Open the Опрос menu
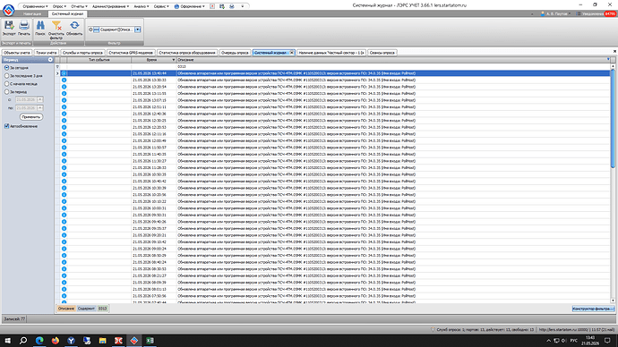The width and height of the screenshot is (618, 347). (59, 6)
